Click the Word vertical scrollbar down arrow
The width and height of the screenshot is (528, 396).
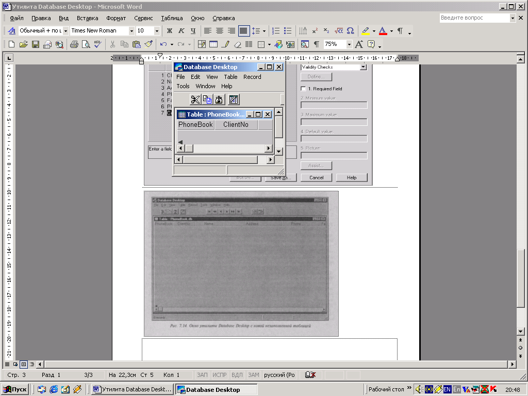[x=521, y=332]
